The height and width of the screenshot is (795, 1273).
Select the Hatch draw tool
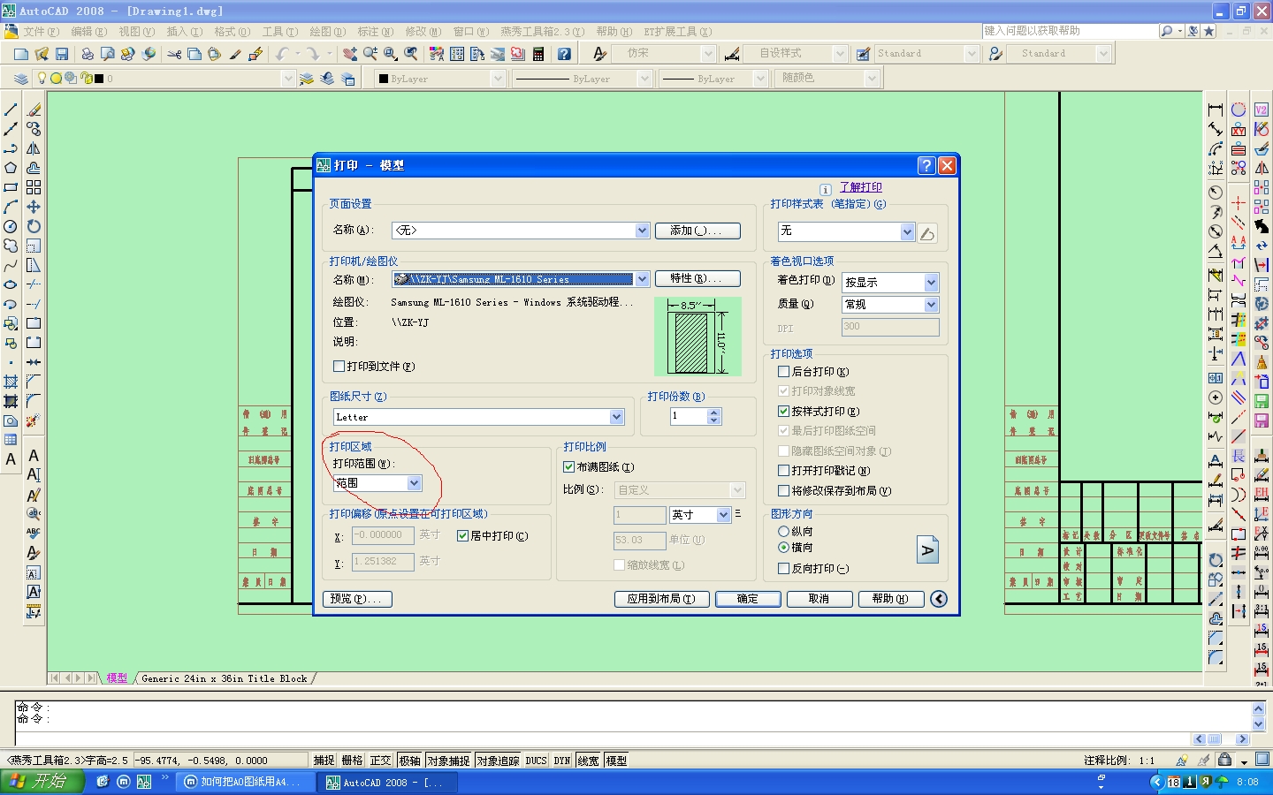(x=11, y=382)
